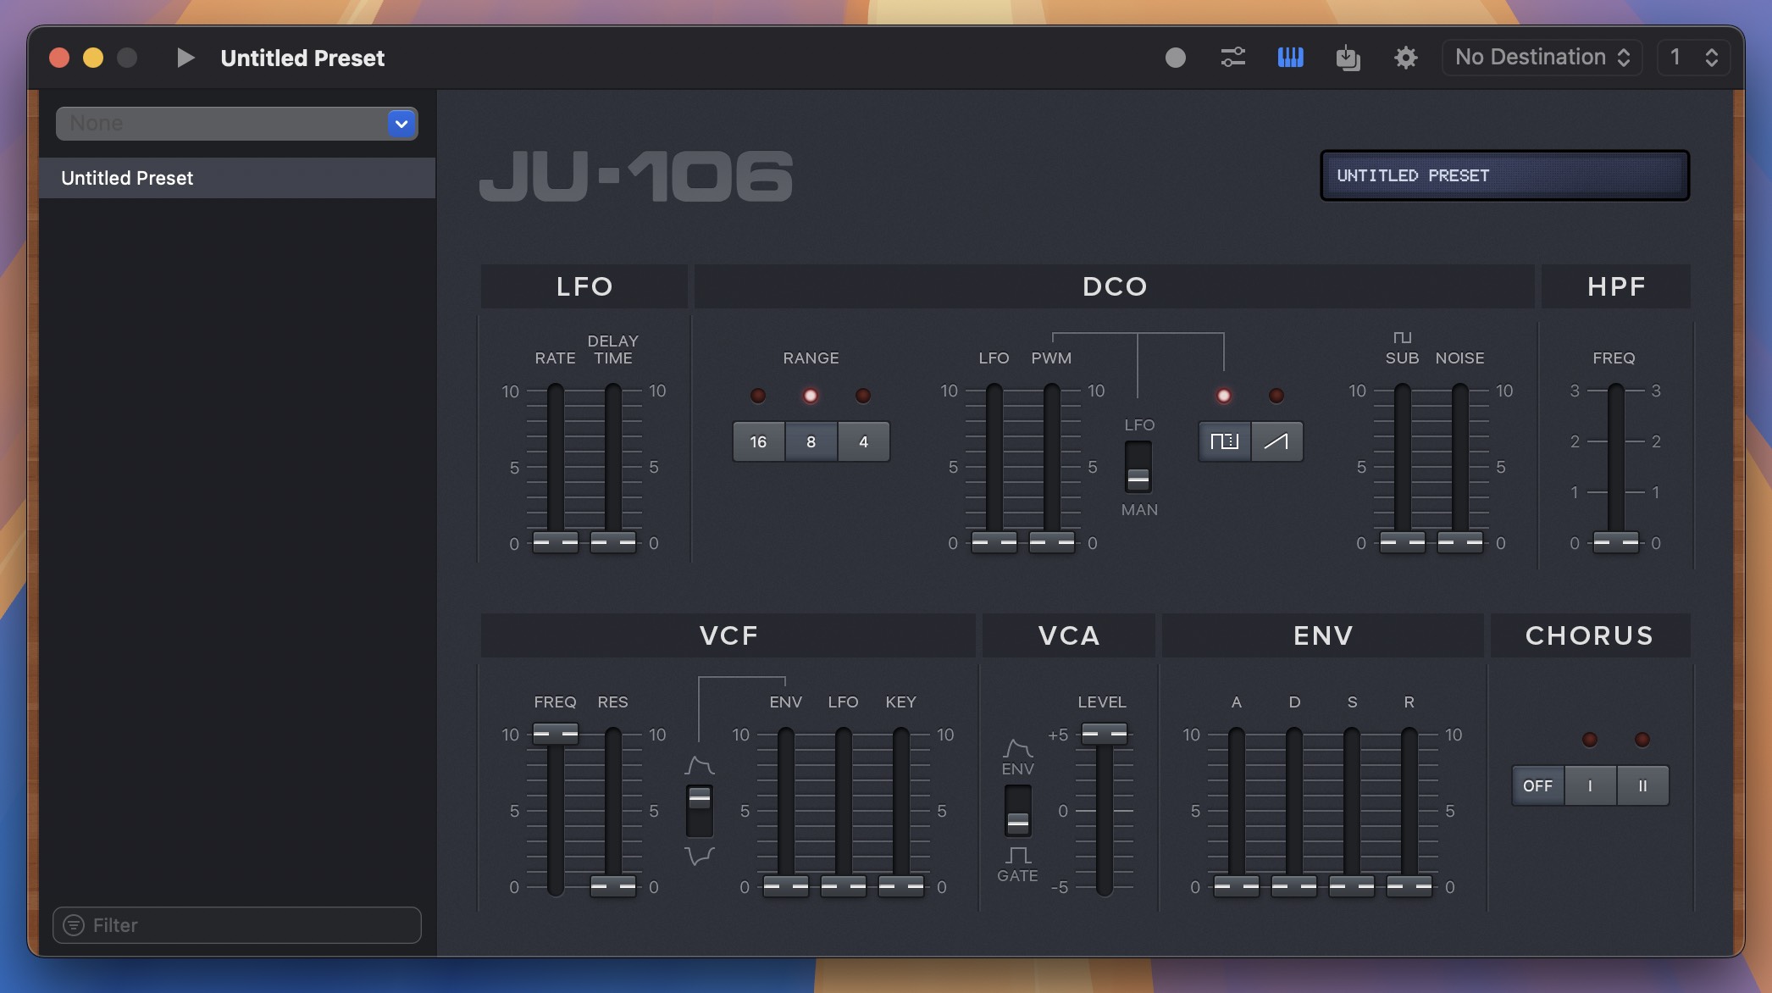Screen dimensions: 1772x993
Task: Select the sawtooth waveform button in DCO
Action: [x=1276, y=441]
